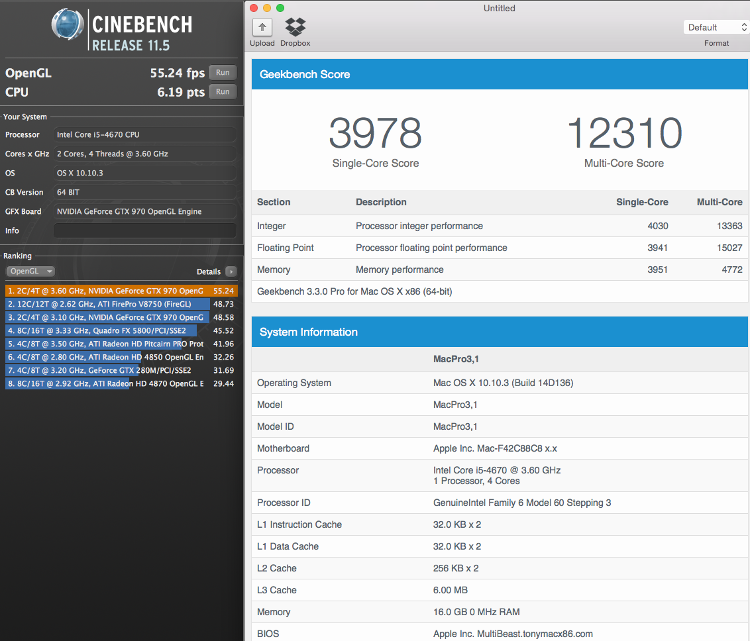Screen dimensions: 750x641
Task: Minimize the Untitled window with yellow button
Action: click(x=267, y=8)
